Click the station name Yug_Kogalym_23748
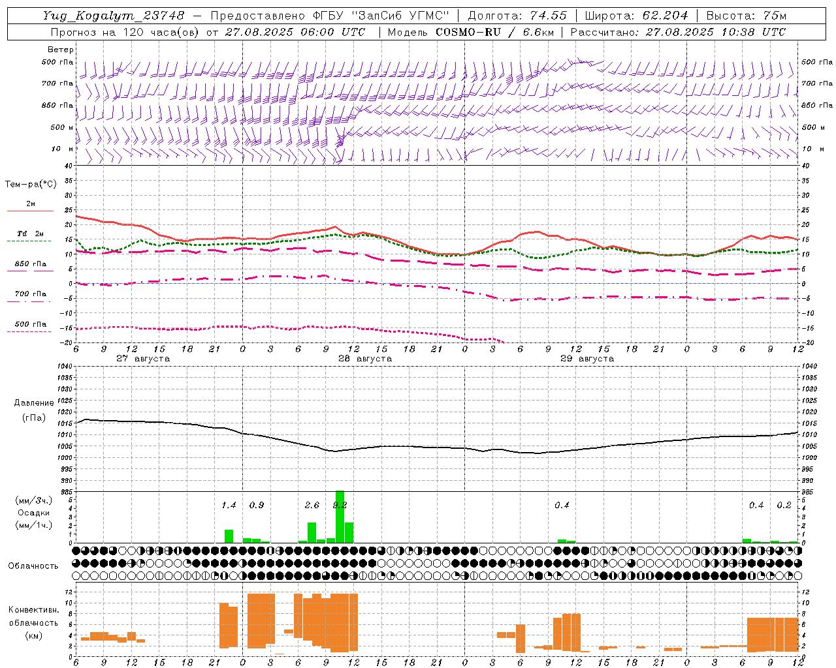The image size is (836, 668). [x=114, y=16]
